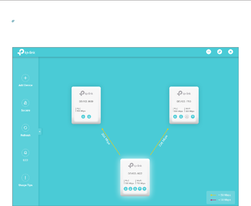251x206 pixels.
Task: Click Wi-Fi 300 Mbps on DEVICE-1703
Action: pyautogui.click(x=190, y=110)
